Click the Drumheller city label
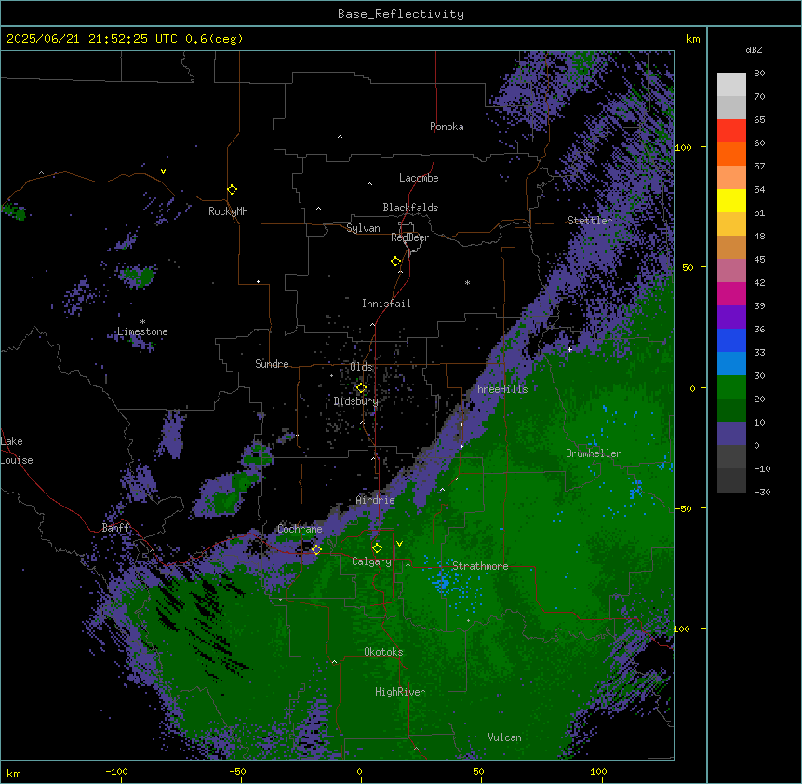 click(594, 453)
